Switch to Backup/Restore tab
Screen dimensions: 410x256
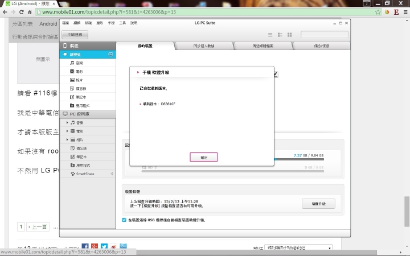[x=322, y=46]
